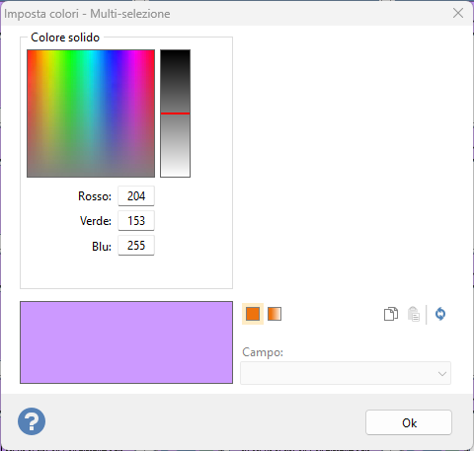The height and width of the screenshot is (451, 474).
Task: Switch to the gradient color mode icon
Action: click(275, 314)
